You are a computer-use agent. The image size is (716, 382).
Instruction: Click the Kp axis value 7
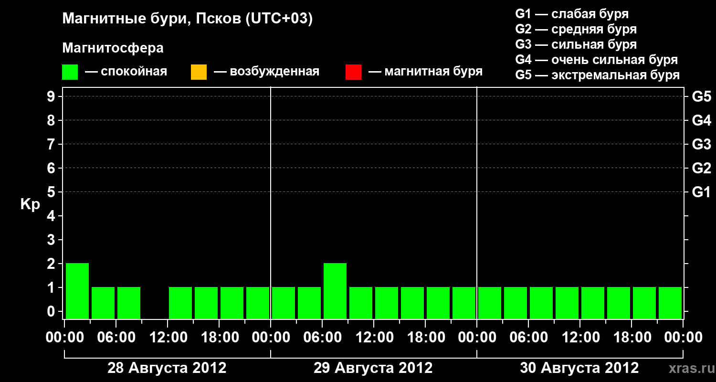52,144
